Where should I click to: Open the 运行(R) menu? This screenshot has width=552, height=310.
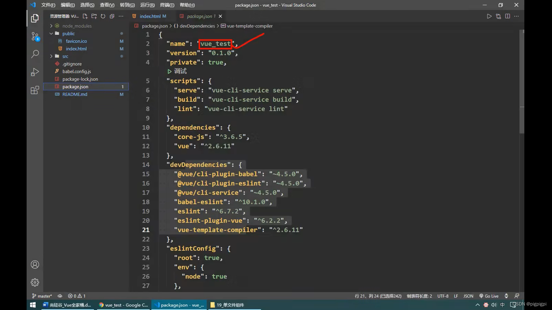tap(147, 5)
